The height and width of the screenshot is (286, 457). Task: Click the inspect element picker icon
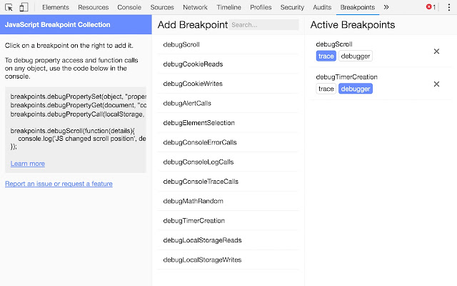point(9,7)
